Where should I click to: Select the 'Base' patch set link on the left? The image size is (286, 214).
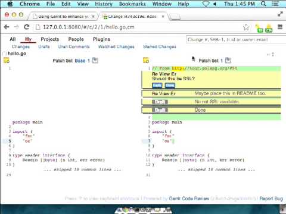coord(80,61)
